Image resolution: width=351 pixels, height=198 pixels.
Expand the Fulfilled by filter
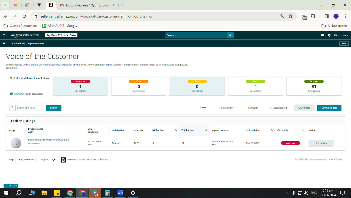click(x=225, y=108)
